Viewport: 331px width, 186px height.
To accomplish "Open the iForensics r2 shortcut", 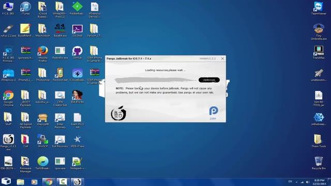I will point(8,74).
